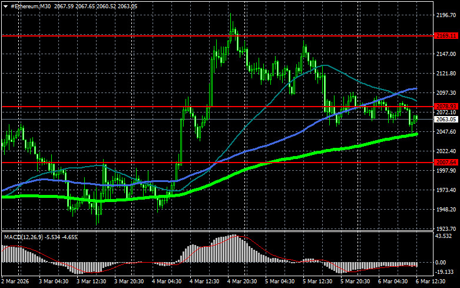This screenshot has width=460, height=288.
Task: Click the OHLC values 2067.59 2067.65 2060.52 2063.05
Action: (x=95, y=6)
